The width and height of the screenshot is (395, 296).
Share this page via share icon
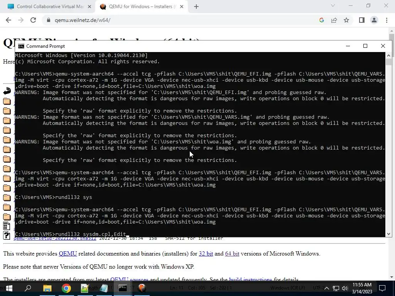(334, 20)
